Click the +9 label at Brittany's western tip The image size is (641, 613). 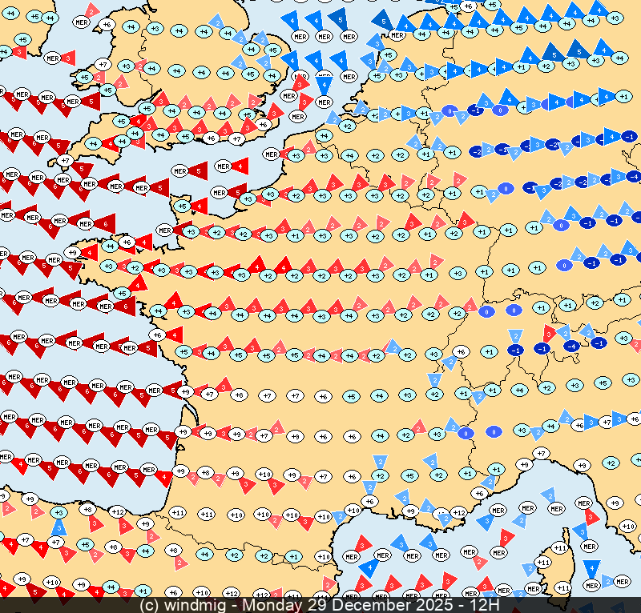pos(73,253)
